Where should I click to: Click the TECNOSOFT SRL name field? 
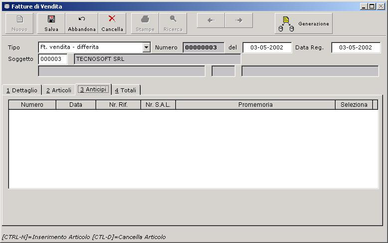tap(157, 59)
